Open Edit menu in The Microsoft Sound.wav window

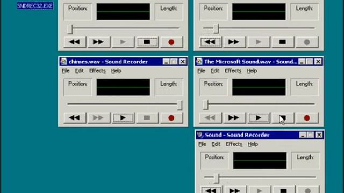pyautogui.click(x=215, y=71)
